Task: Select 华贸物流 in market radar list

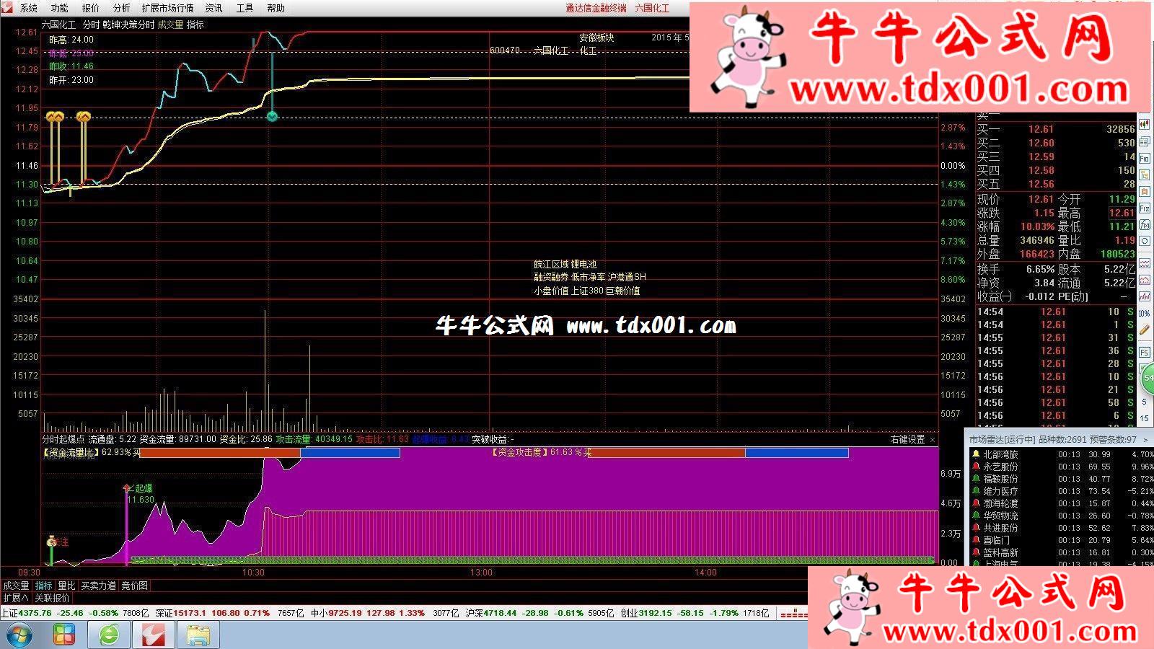Action: [1000, 516]
